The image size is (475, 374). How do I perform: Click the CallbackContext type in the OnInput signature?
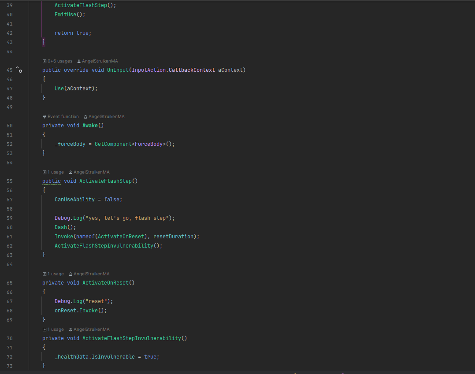click(x=192, y=70)
